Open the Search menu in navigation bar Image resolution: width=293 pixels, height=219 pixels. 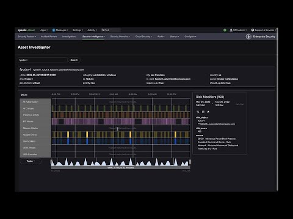click(175, 36)
